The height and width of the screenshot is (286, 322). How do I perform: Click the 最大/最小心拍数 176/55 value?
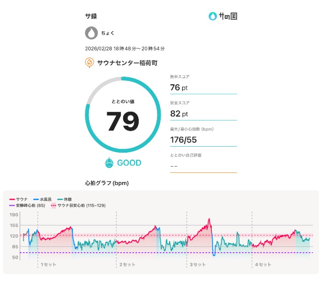(x=186, y=140)
